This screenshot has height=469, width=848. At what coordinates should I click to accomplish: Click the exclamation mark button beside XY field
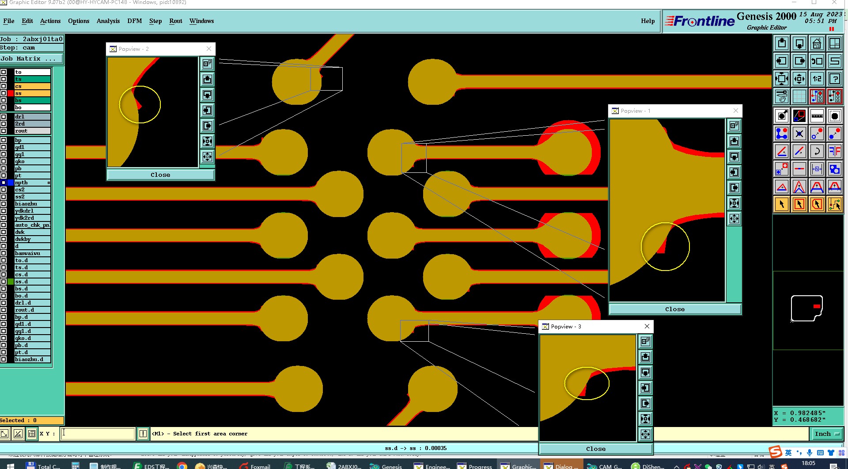[143, 434]
